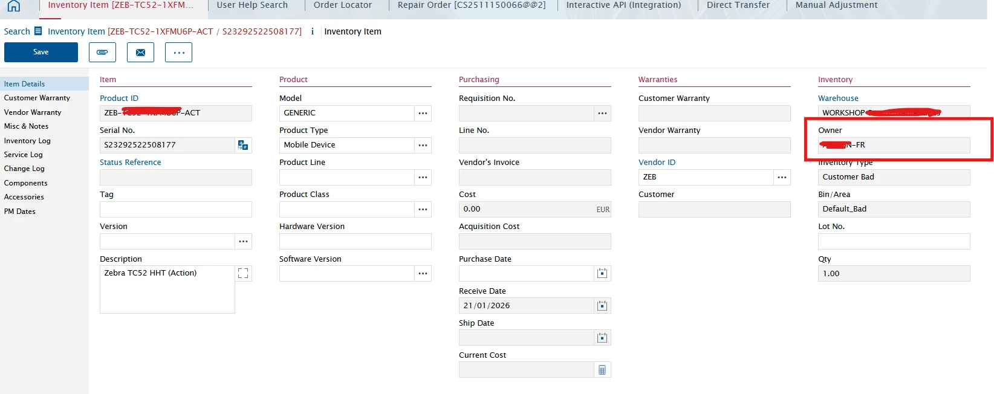Click the info icon beside the breadcrumb
This screenshot has width=994, height=394.
[x=313, y=31]
